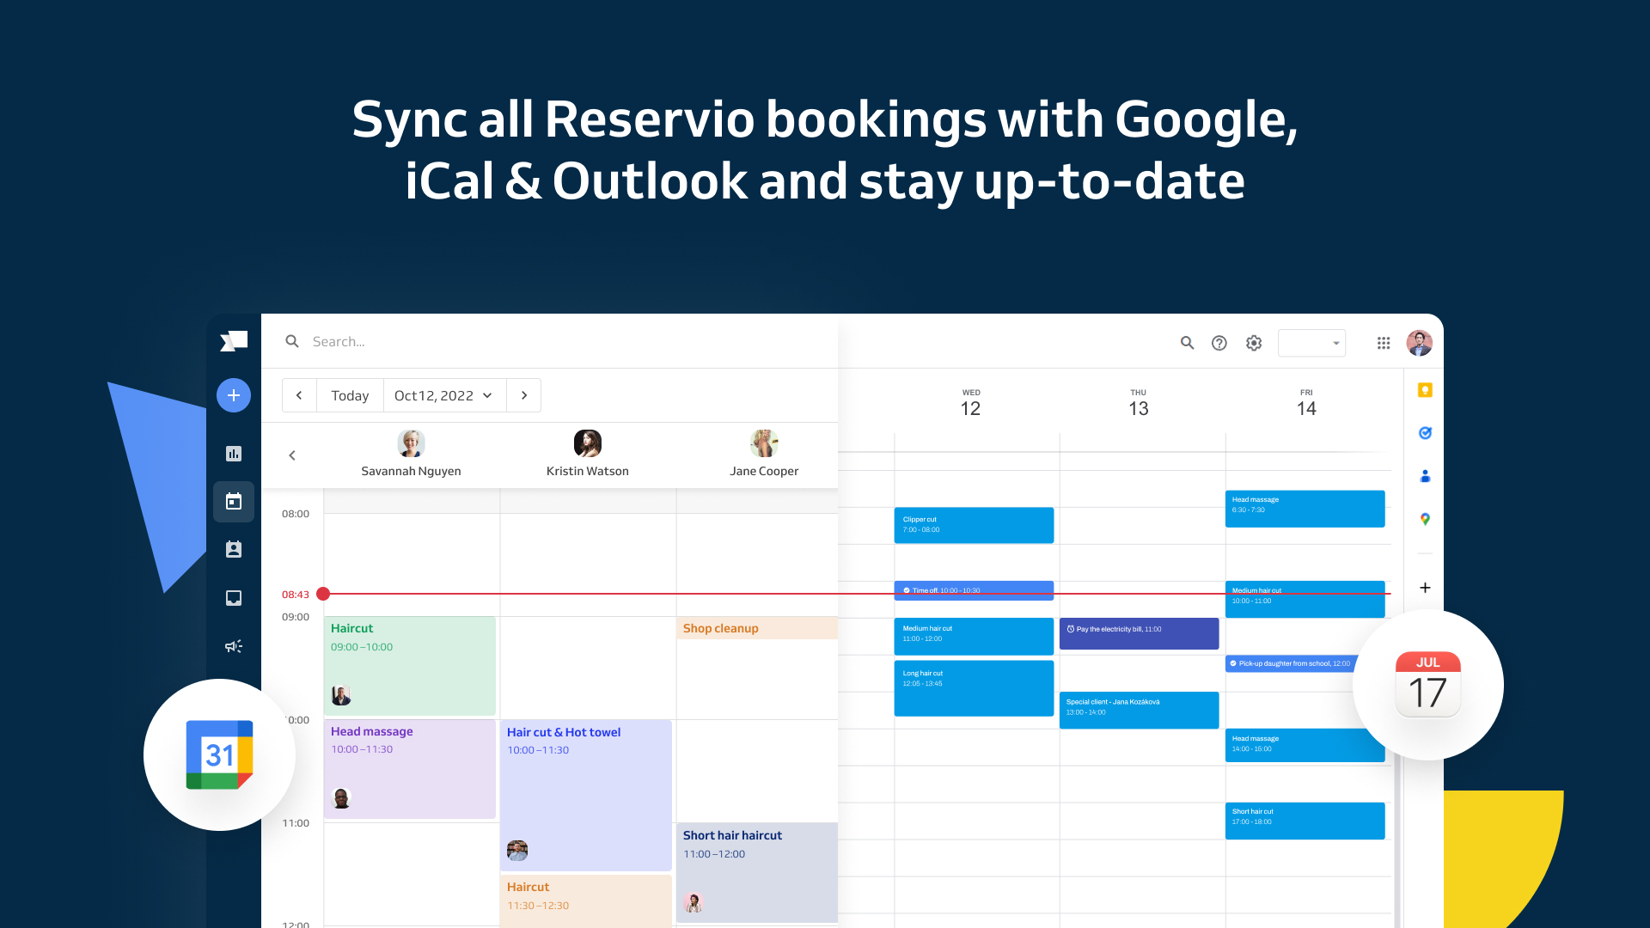
Task: Open the empty selector dropdown near apps grid
Action: click(1311, 342)
